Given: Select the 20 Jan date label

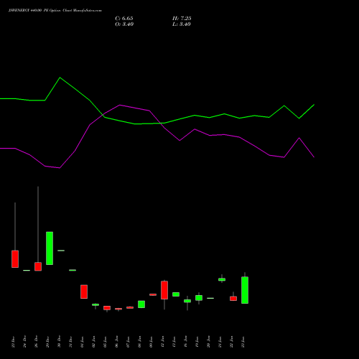Looking at the screenshot, I should [208, 342].
